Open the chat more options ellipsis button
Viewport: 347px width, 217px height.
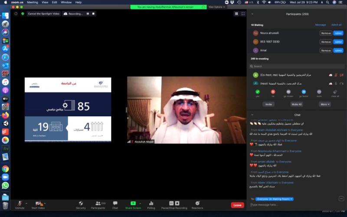[x=341, y=199]
